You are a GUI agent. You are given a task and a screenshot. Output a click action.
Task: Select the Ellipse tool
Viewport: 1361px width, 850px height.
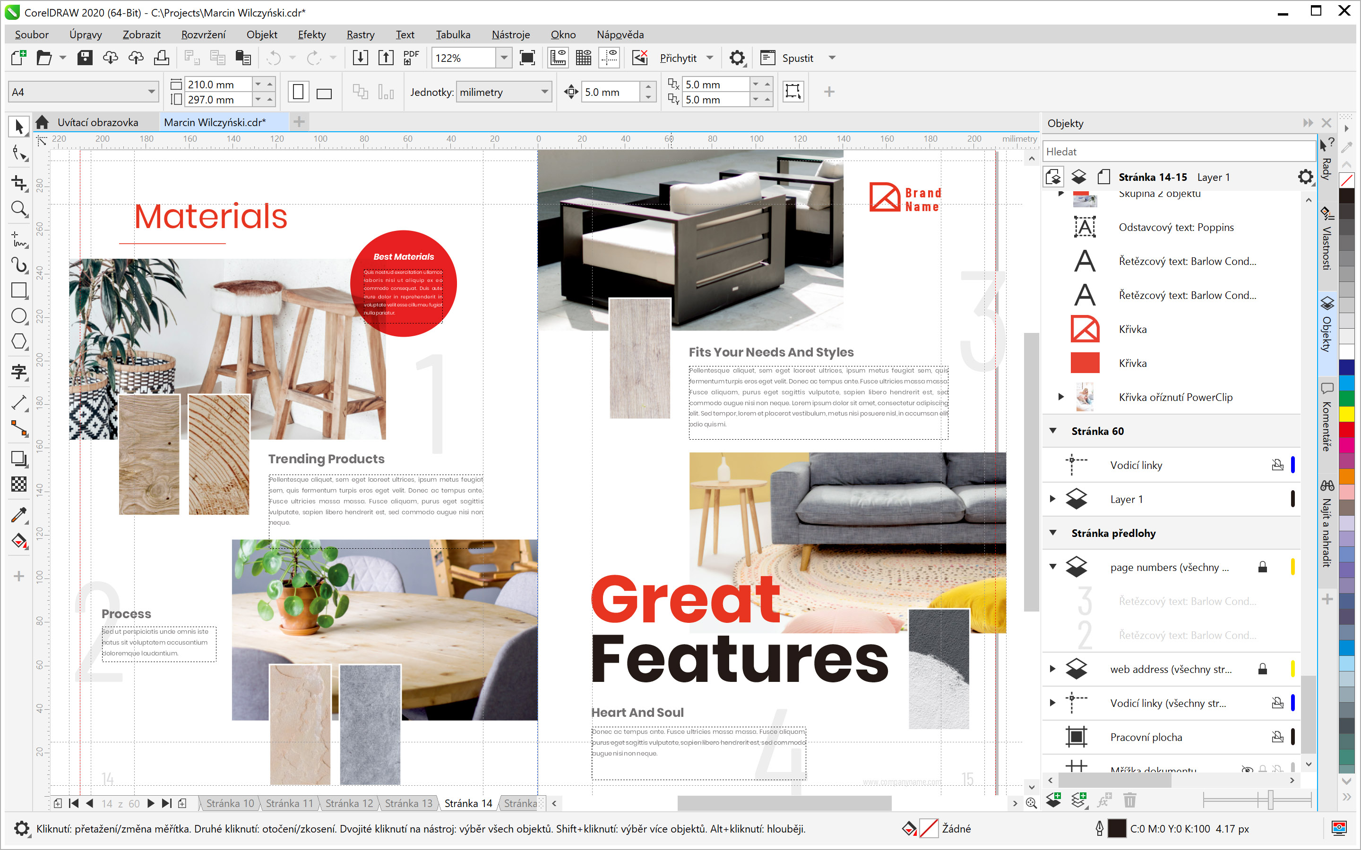pos(18,315)
